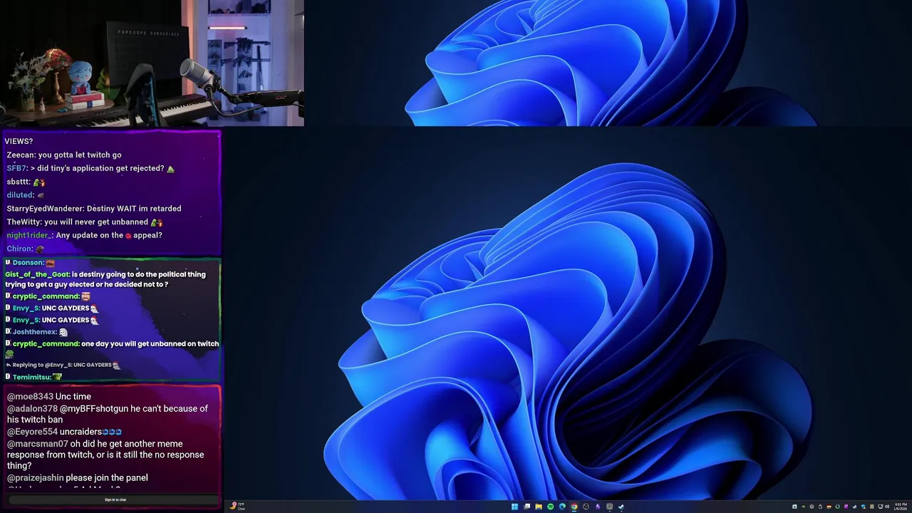Viewport: 912px width, 513px height.
Task: Click the Logitech G tray icon
Action: coord(812,507)
